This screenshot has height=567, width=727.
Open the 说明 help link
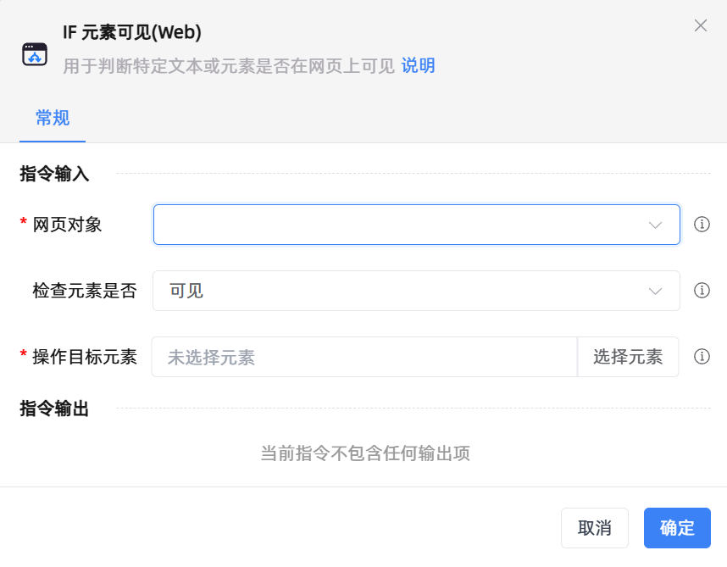coord(418,66)
